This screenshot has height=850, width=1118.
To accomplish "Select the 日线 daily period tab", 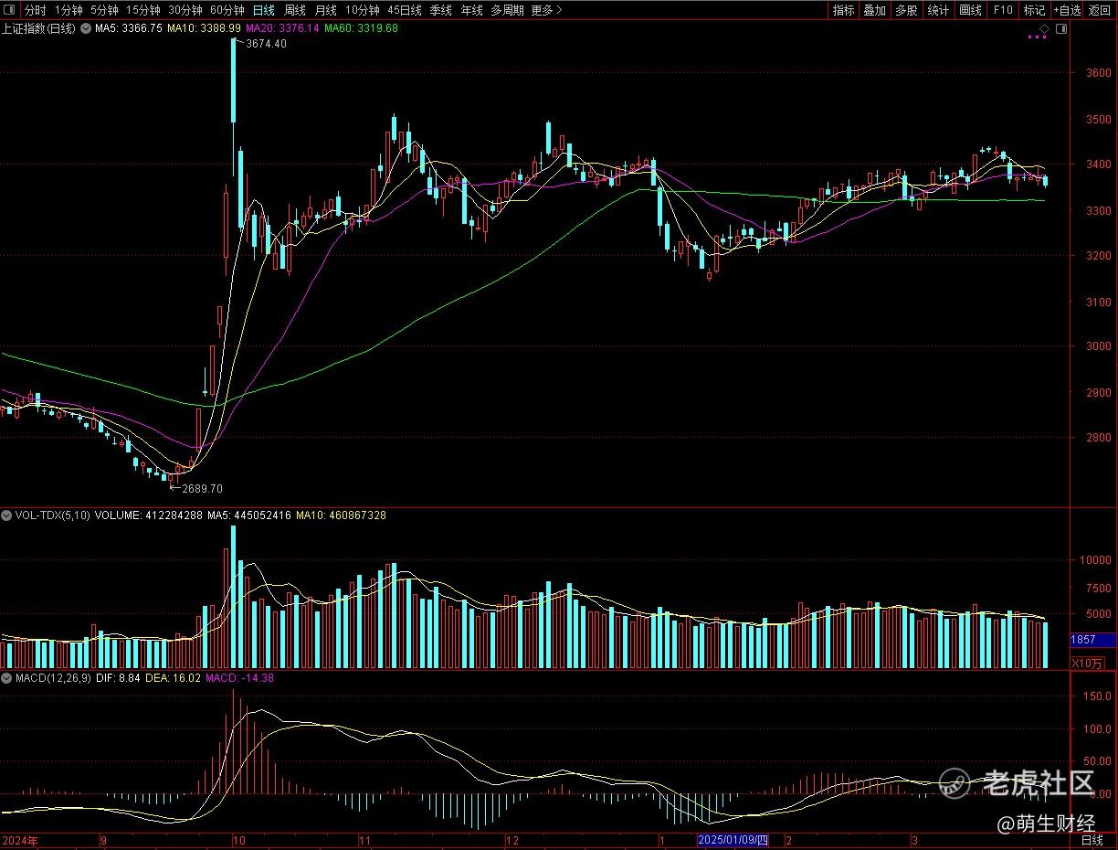I will click(x=264, y=10).
